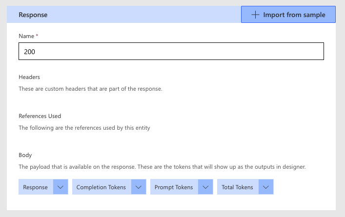Viewport: 345px width, 217px height.
Task: Open the Total Tokens dropdown chevron
Action: click(266, 187)
